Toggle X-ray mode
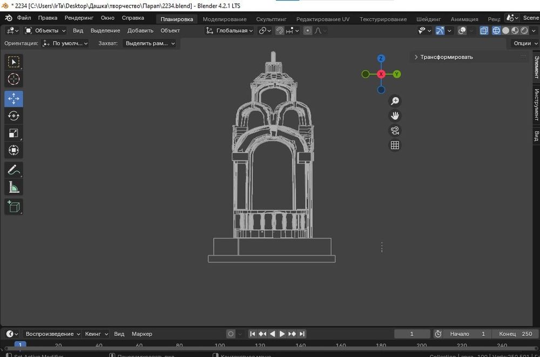 [x=484, y=31]
